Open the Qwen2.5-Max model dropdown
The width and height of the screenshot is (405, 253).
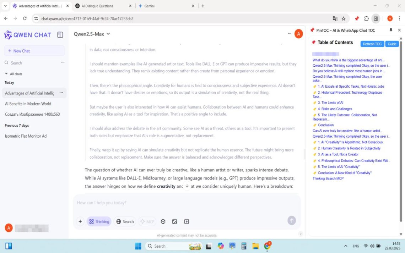click(92, 34)
